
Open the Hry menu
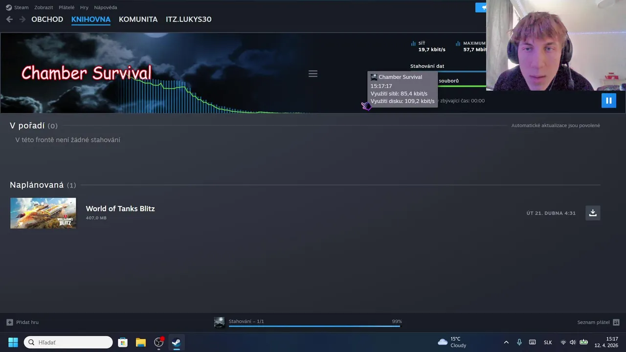pos(84,7)
